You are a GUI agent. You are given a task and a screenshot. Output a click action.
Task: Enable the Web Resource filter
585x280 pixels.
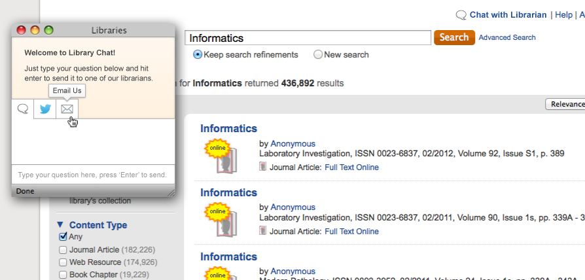pyautogui.click(x=63, y=262)
